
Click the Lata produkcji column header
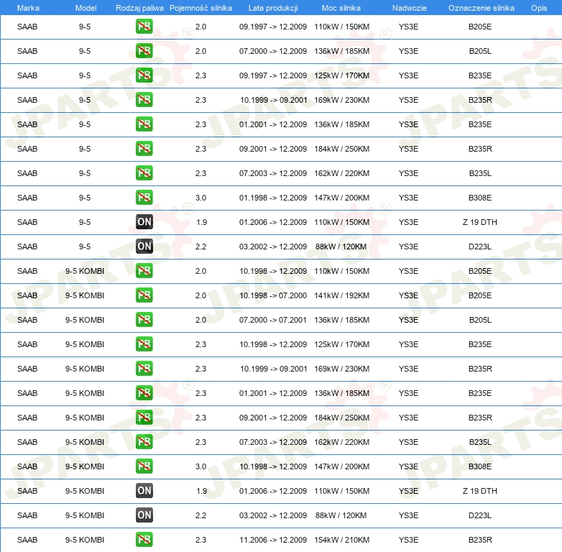273,8
